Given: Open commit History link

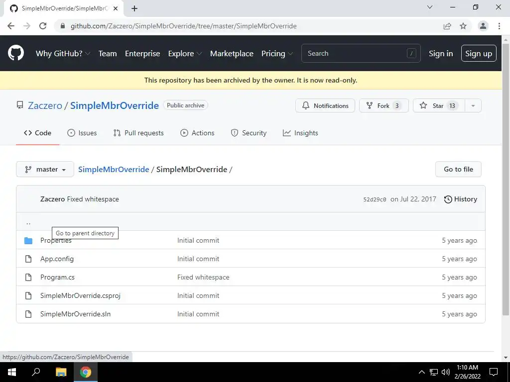Looking at the screenshot, I should 461,199.
